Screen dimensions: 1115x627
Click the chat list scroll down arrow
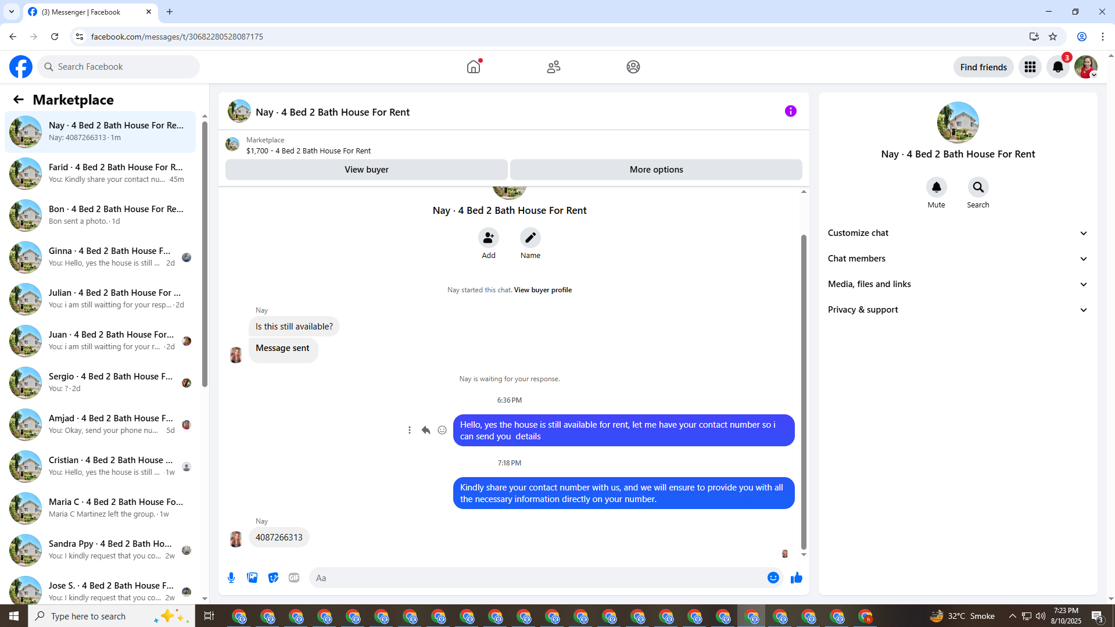(205, 599)
